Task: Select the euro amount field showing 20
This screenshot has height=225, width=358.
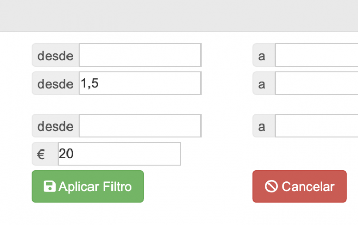Action: click(x=119, y=154)
